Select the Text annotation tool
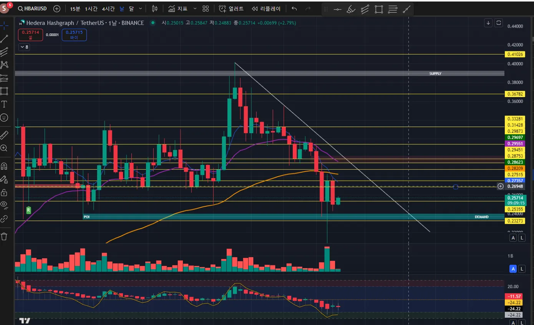Viewport: 534px width, 325px height. (4, 104)
